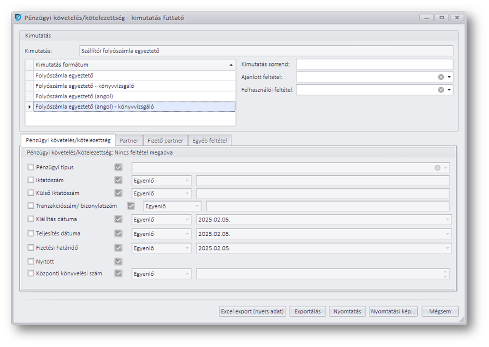Clear the Felhasználói feltétel field with X icon
489x347 pixels.
pos(441,90)
